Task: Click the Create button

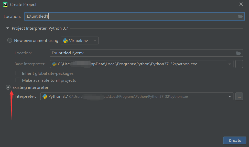Action: [235, 140]
